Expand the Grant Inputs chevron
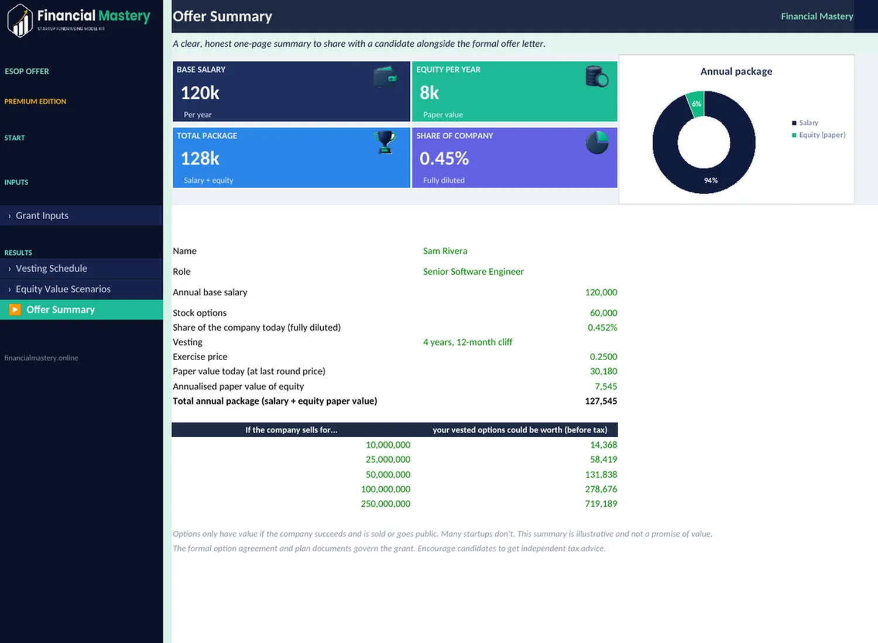The width and height of the screenshot is (878, 643). coord(9,216)
